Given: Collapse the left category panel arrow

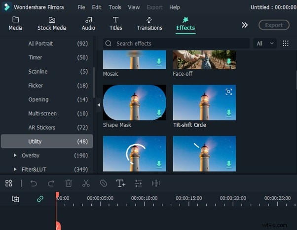Looking at the screenshot, I should point(99,105).
